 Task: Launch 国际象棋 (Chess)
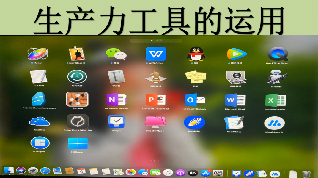tap(155, 77)
